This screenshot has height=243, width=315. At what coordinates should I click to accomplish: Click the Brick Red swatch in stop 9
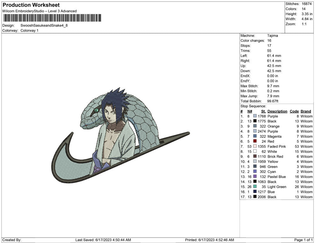click(x=255, y=156)
